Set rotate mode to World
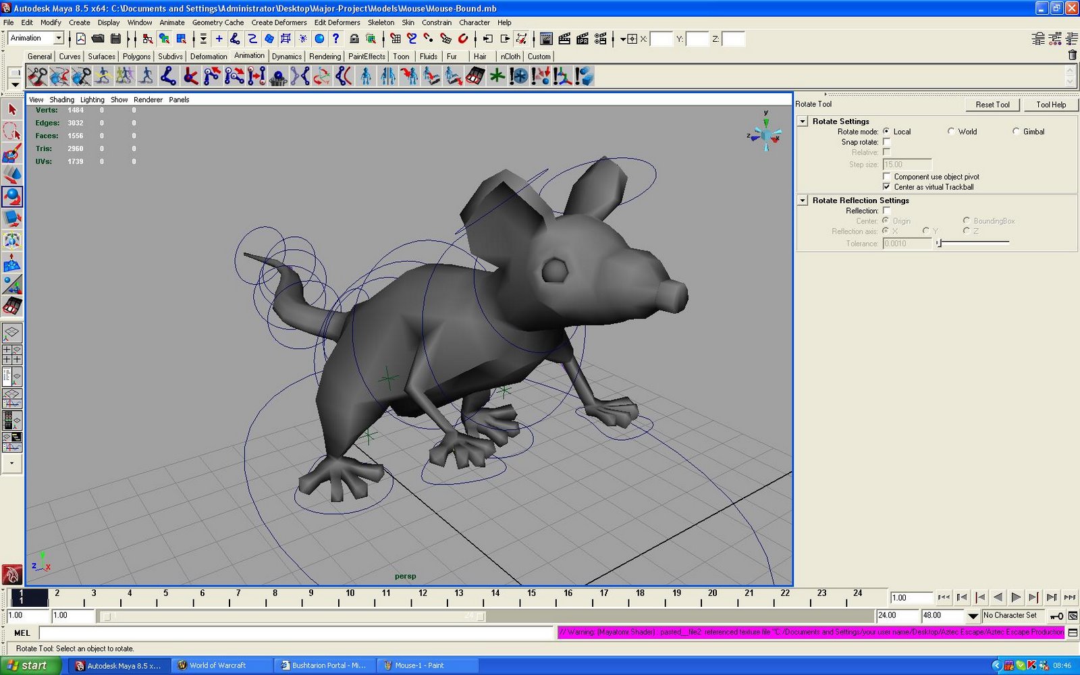Image resolution: width=1080 pixels, height=675 pixels. [951, 132]
